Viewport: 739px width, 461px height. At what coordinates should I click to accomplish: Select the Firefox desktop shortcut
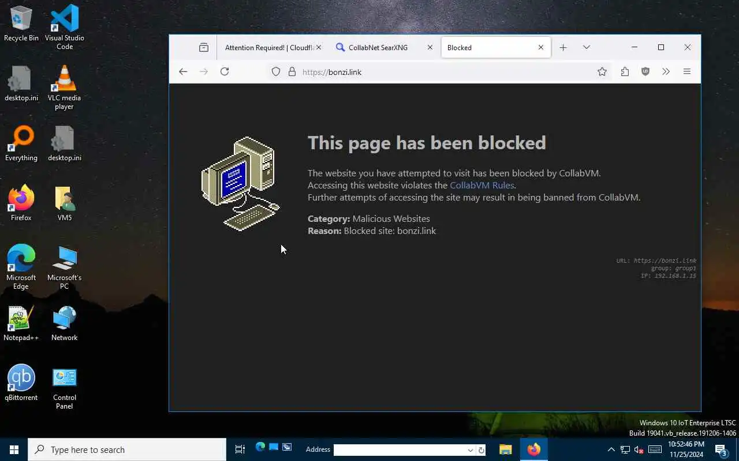point(21,203)
